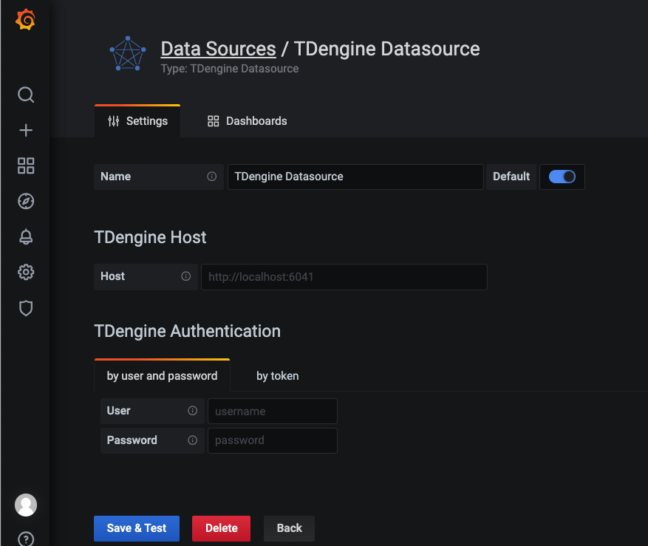This screenshot has height=546, width=648.
Task: Click the TDengine Host heading
Action: pos(150,237)
